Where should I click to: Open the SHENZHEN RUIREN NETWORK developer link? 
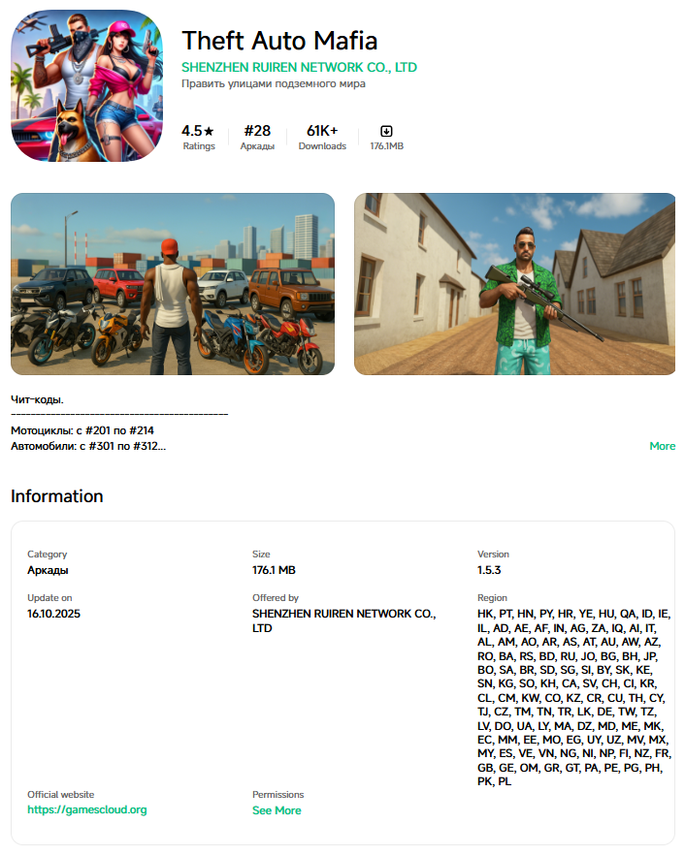pyautogui.click(x=299, y=67)
